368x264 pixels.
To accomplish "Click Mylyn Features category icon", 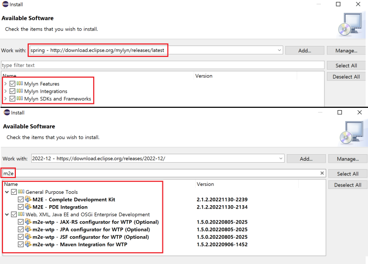I will pos(20,83).
